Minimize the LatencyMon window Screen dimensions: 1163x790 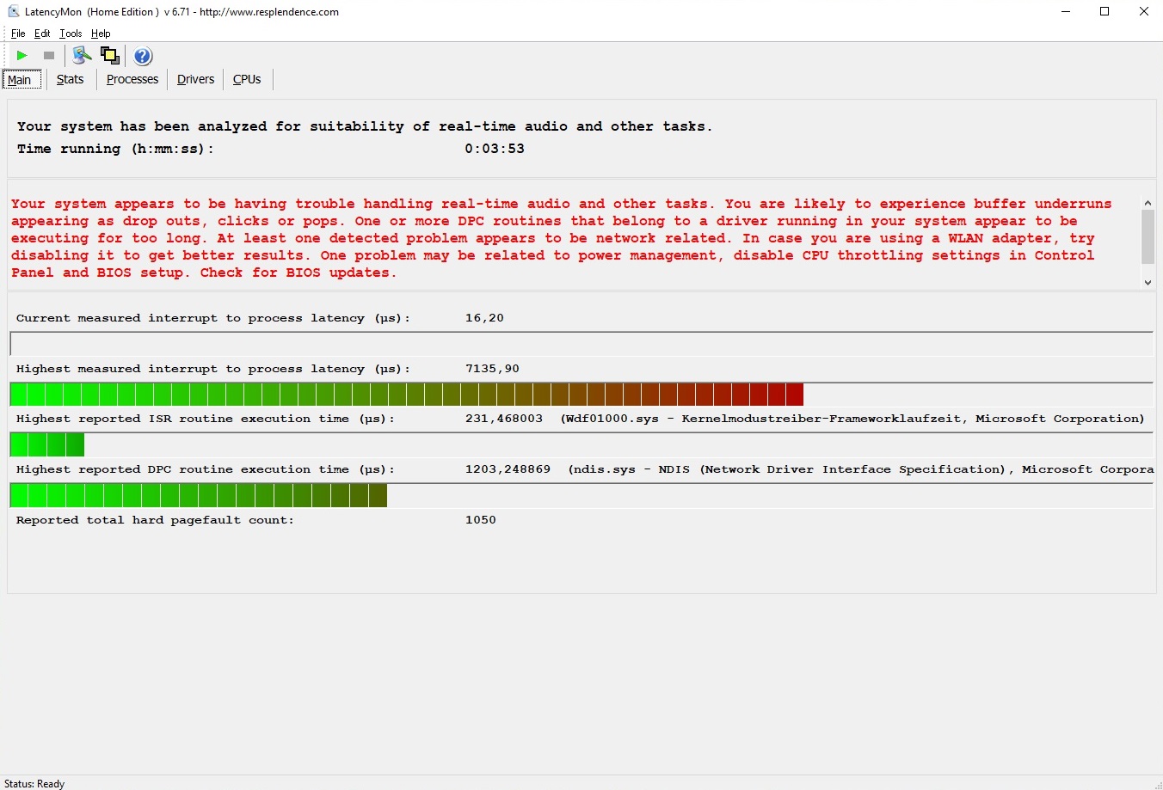tap(1066, 11)
